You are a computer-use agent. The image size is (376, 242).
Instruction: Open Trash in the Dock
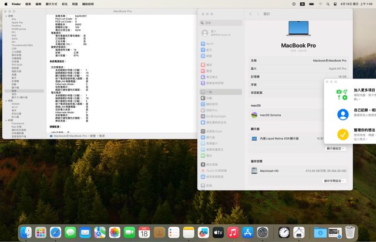(350, 232)
